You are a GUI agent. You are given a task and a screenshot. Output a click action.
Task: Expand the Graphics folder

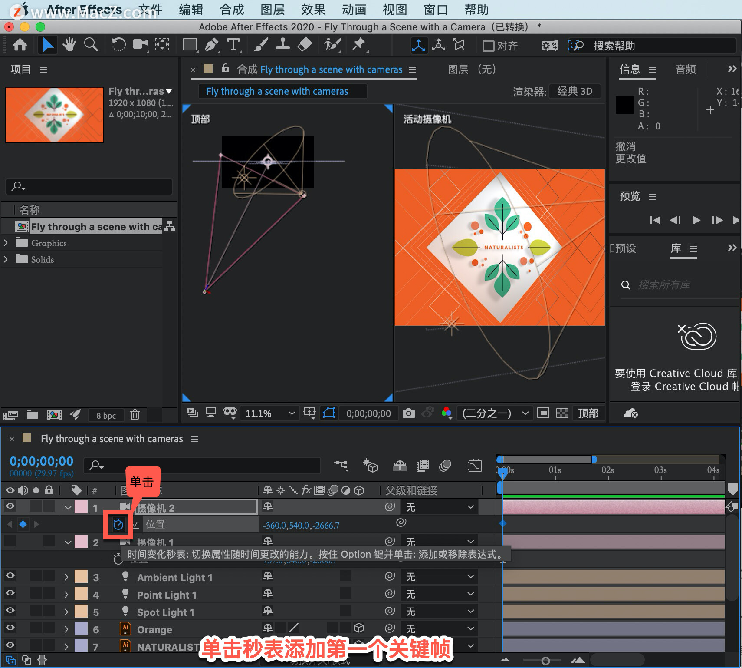(x=6, y=243)
